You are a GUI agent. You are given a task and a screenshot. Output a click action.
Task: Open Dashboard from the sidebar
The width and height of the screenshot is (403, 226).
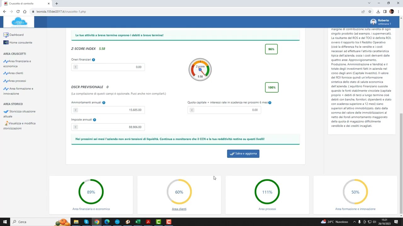pyautogui.click(x=16, y=35)
